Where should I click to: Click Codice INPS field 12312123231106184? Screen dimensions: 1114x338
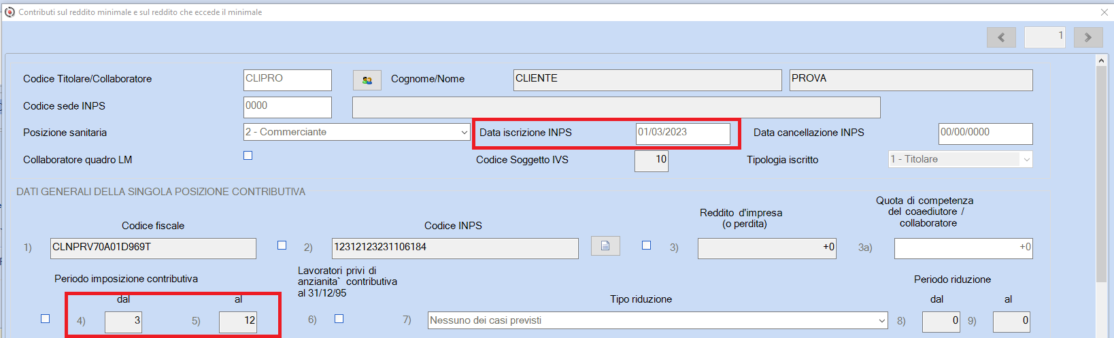pyautogui.click(x=455, y=248)
